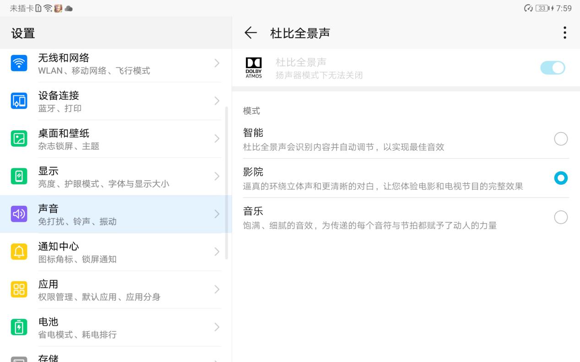Open the three-dot overflow menu

pos(564,33)
